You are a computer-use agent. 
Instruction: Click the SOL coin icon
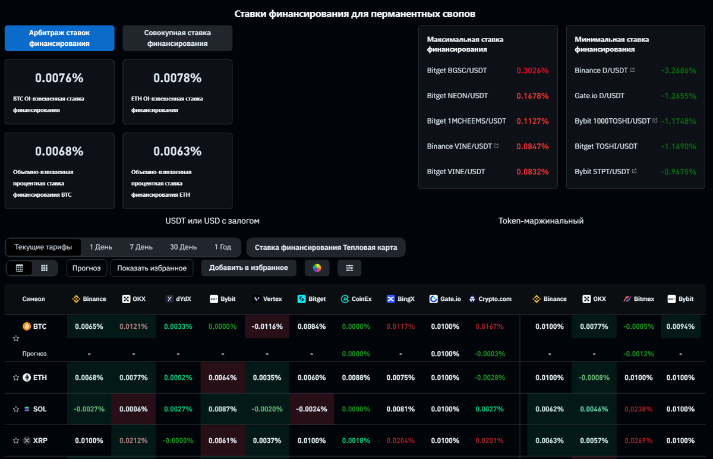pos(26,409)
